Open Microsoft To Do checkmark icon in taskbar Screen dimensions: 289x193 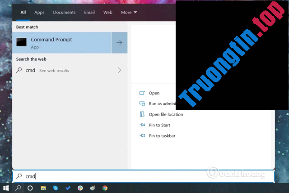point(68,188)
